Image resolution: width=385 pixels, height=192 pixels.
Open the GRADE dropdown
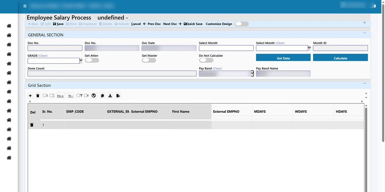click(x=81, y=61)
